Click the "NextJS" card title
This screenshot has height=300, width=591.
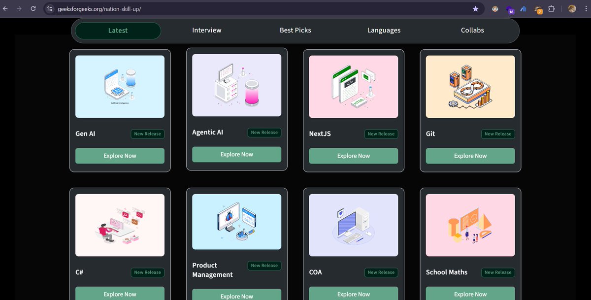point(319,133)
